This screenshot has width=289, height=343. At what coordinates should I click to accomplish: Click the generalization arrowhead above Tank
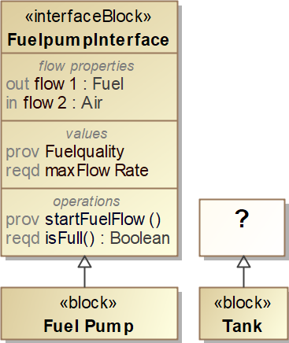pos(243,262)
